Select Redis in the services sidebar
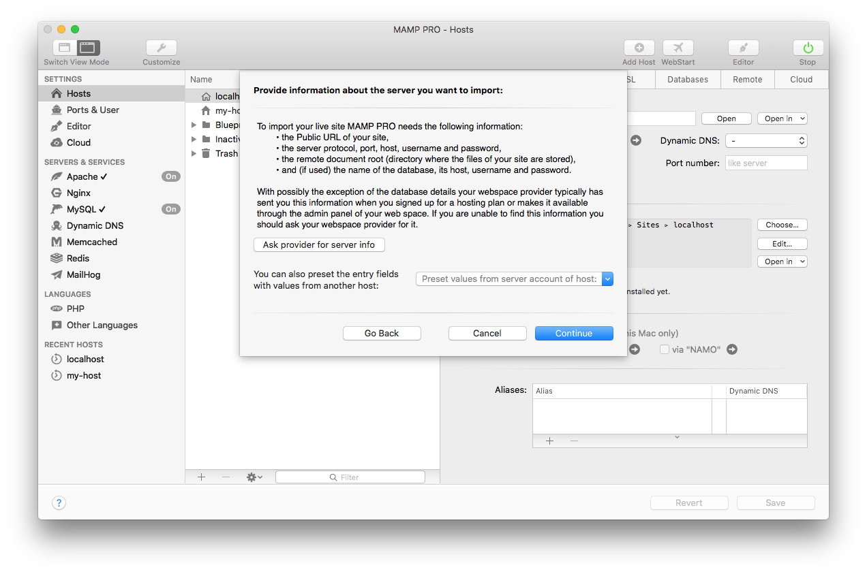The image size is (867, 574). point(78,258)
